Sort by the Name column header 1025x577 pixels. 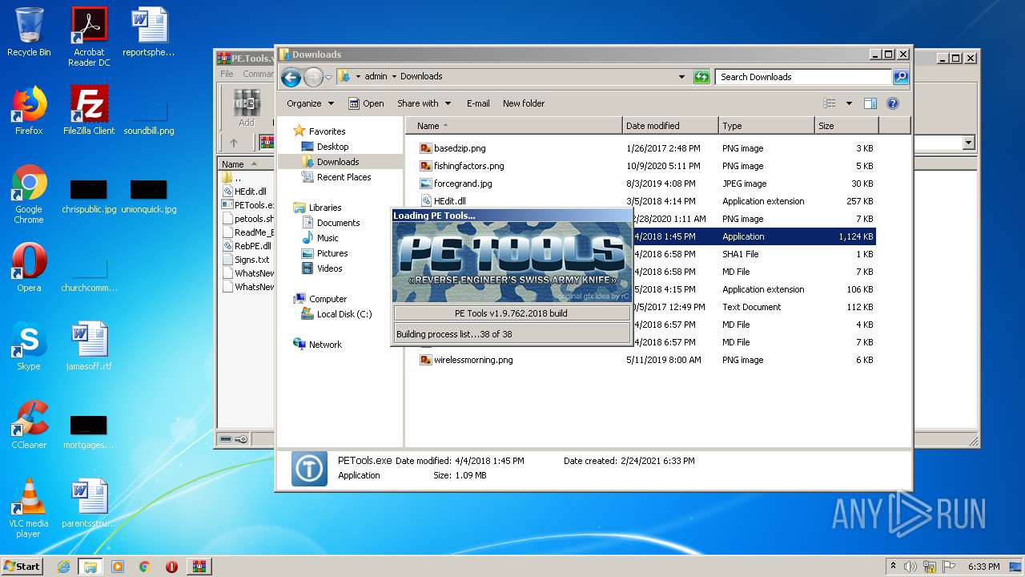click(x=514, y=126)
